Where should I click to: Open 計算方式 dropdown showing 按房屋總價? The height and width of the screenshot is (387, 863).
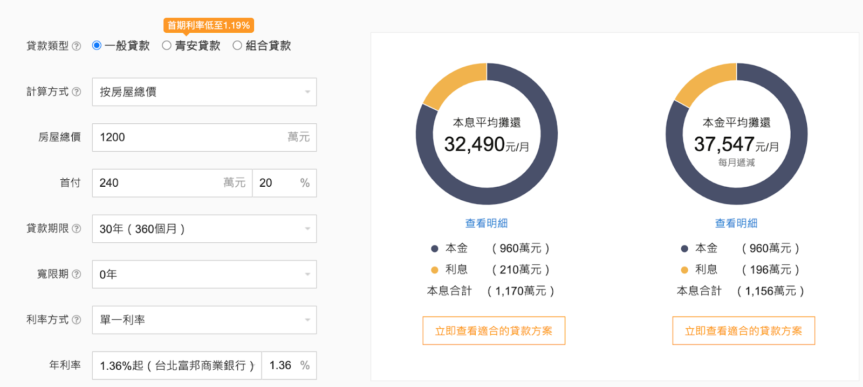click(x=204, y=92)
